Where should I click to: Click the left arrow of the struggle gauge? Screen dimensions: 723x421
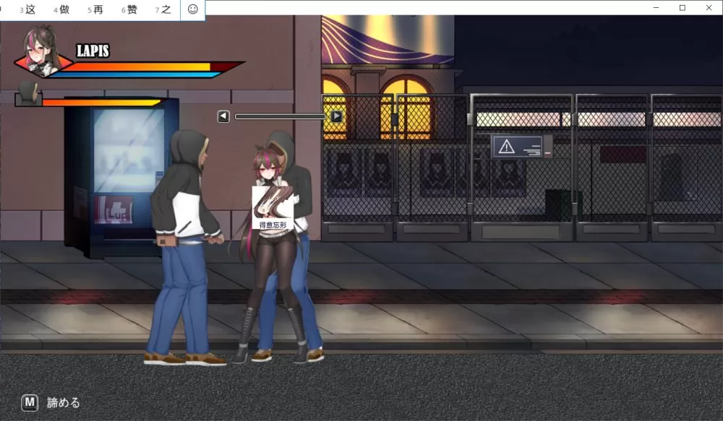click(223, 116)
